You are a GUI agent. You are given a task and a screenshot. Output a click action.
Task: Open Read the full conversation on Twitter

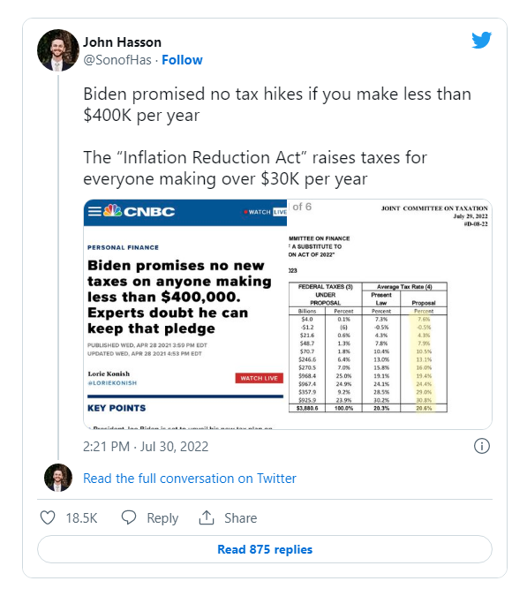point(190,479)
